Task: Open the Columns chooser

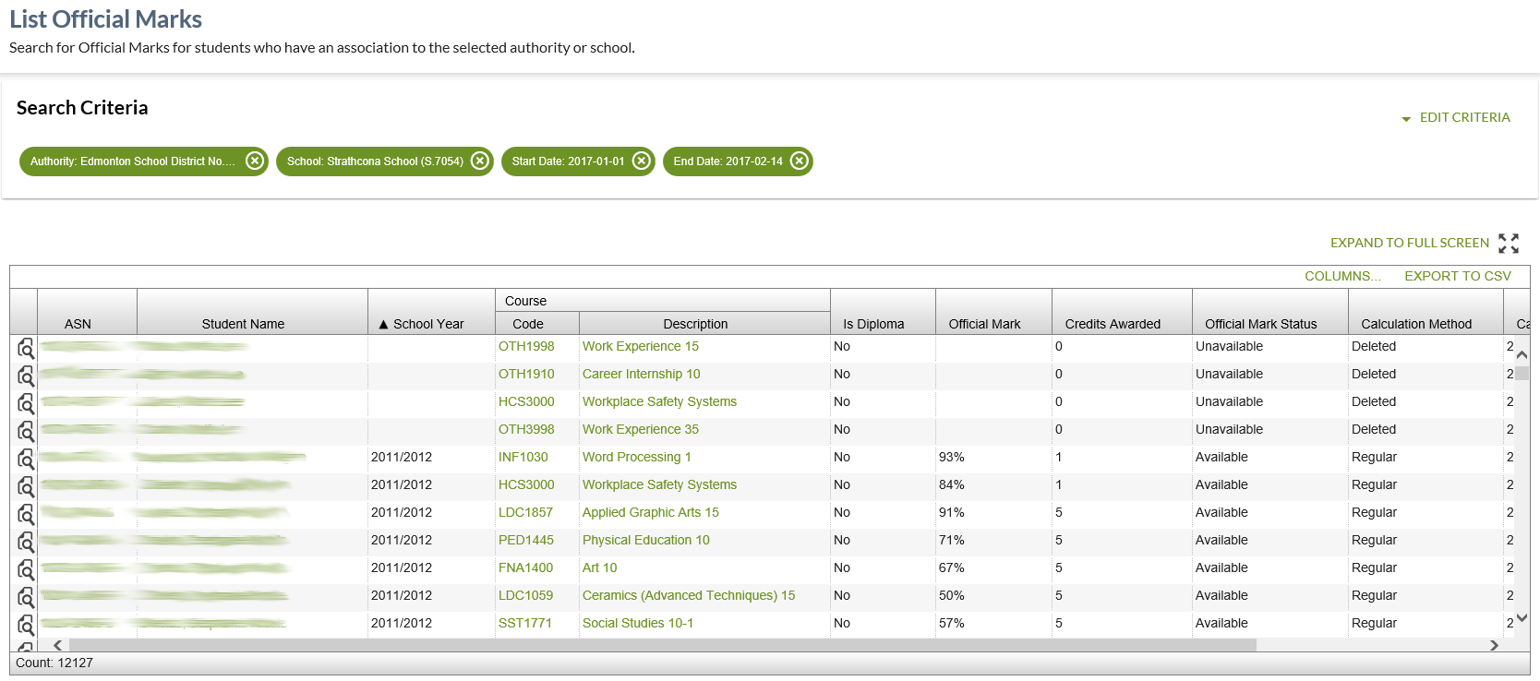Action: click(x=1342, y=276)
